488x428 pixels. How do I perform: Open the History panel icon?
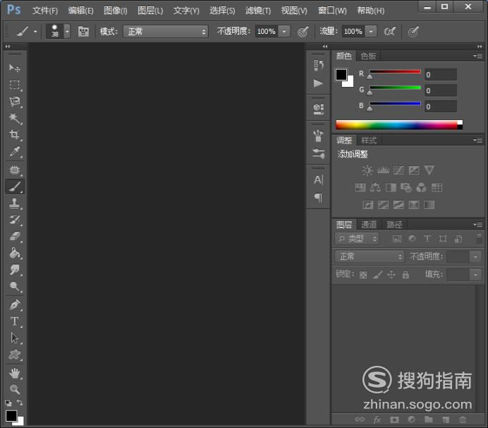318,65
